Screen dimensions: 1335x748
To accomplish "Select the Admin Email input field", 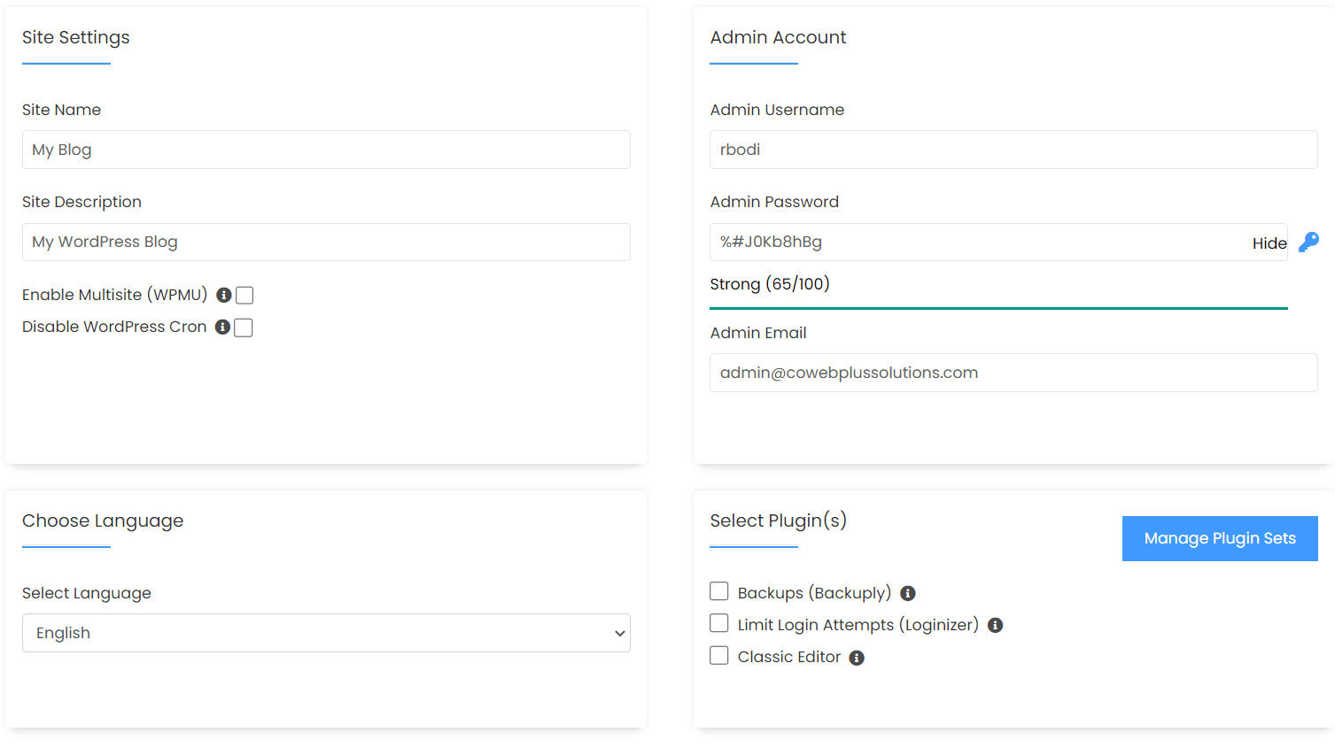I will click(x=1013, y=373).
